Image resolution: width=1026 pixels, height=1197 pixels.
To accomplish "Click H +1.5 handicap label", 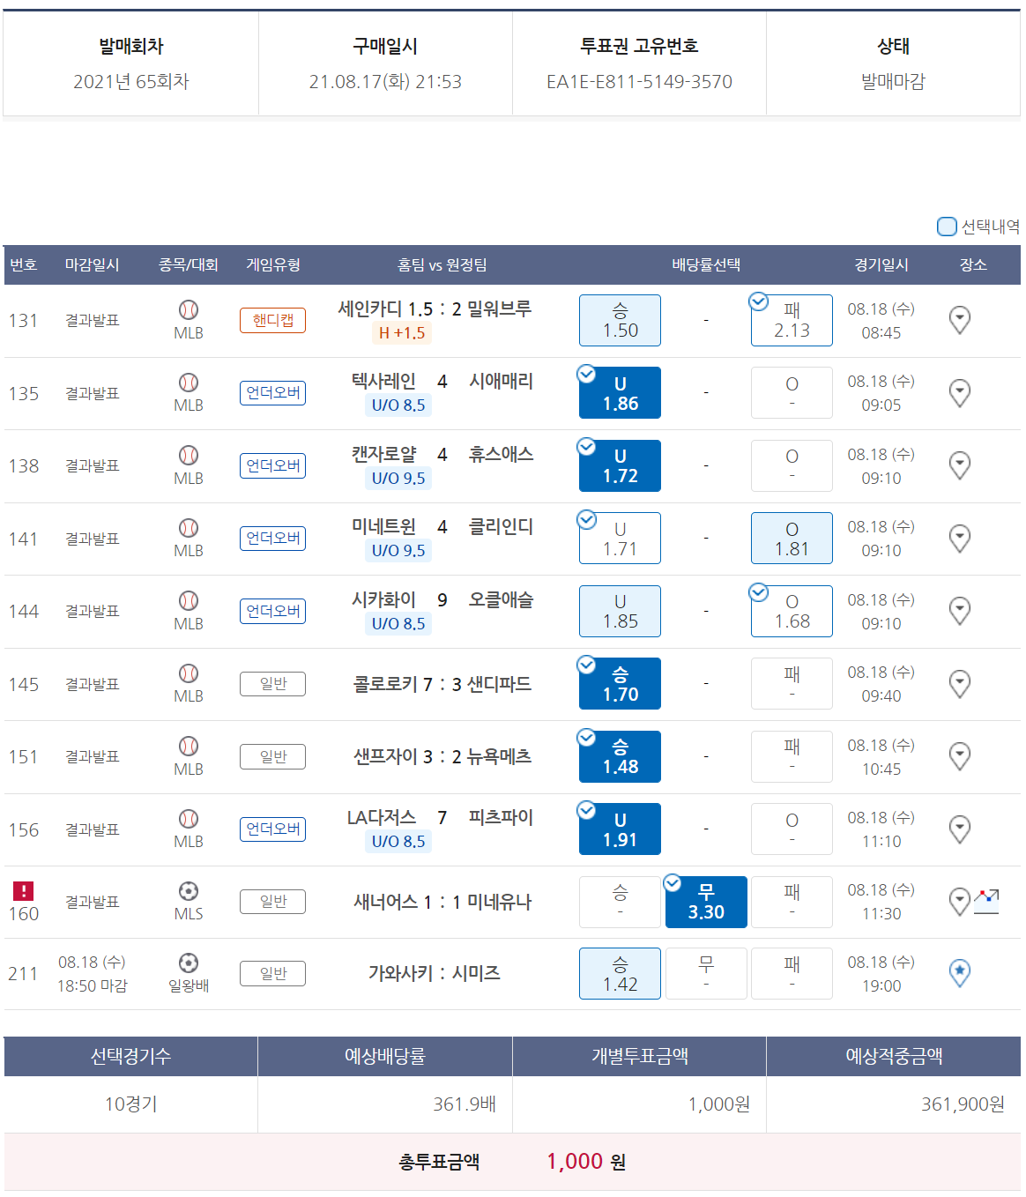I will click(x=402, y=332).
